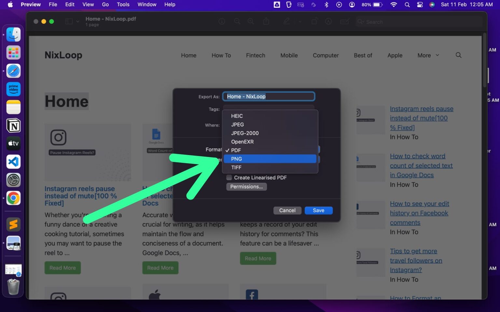Viewport: 500px width, 312px height.
Task: Activate Siri from the menu bar
Action: (x=432, y=5)
